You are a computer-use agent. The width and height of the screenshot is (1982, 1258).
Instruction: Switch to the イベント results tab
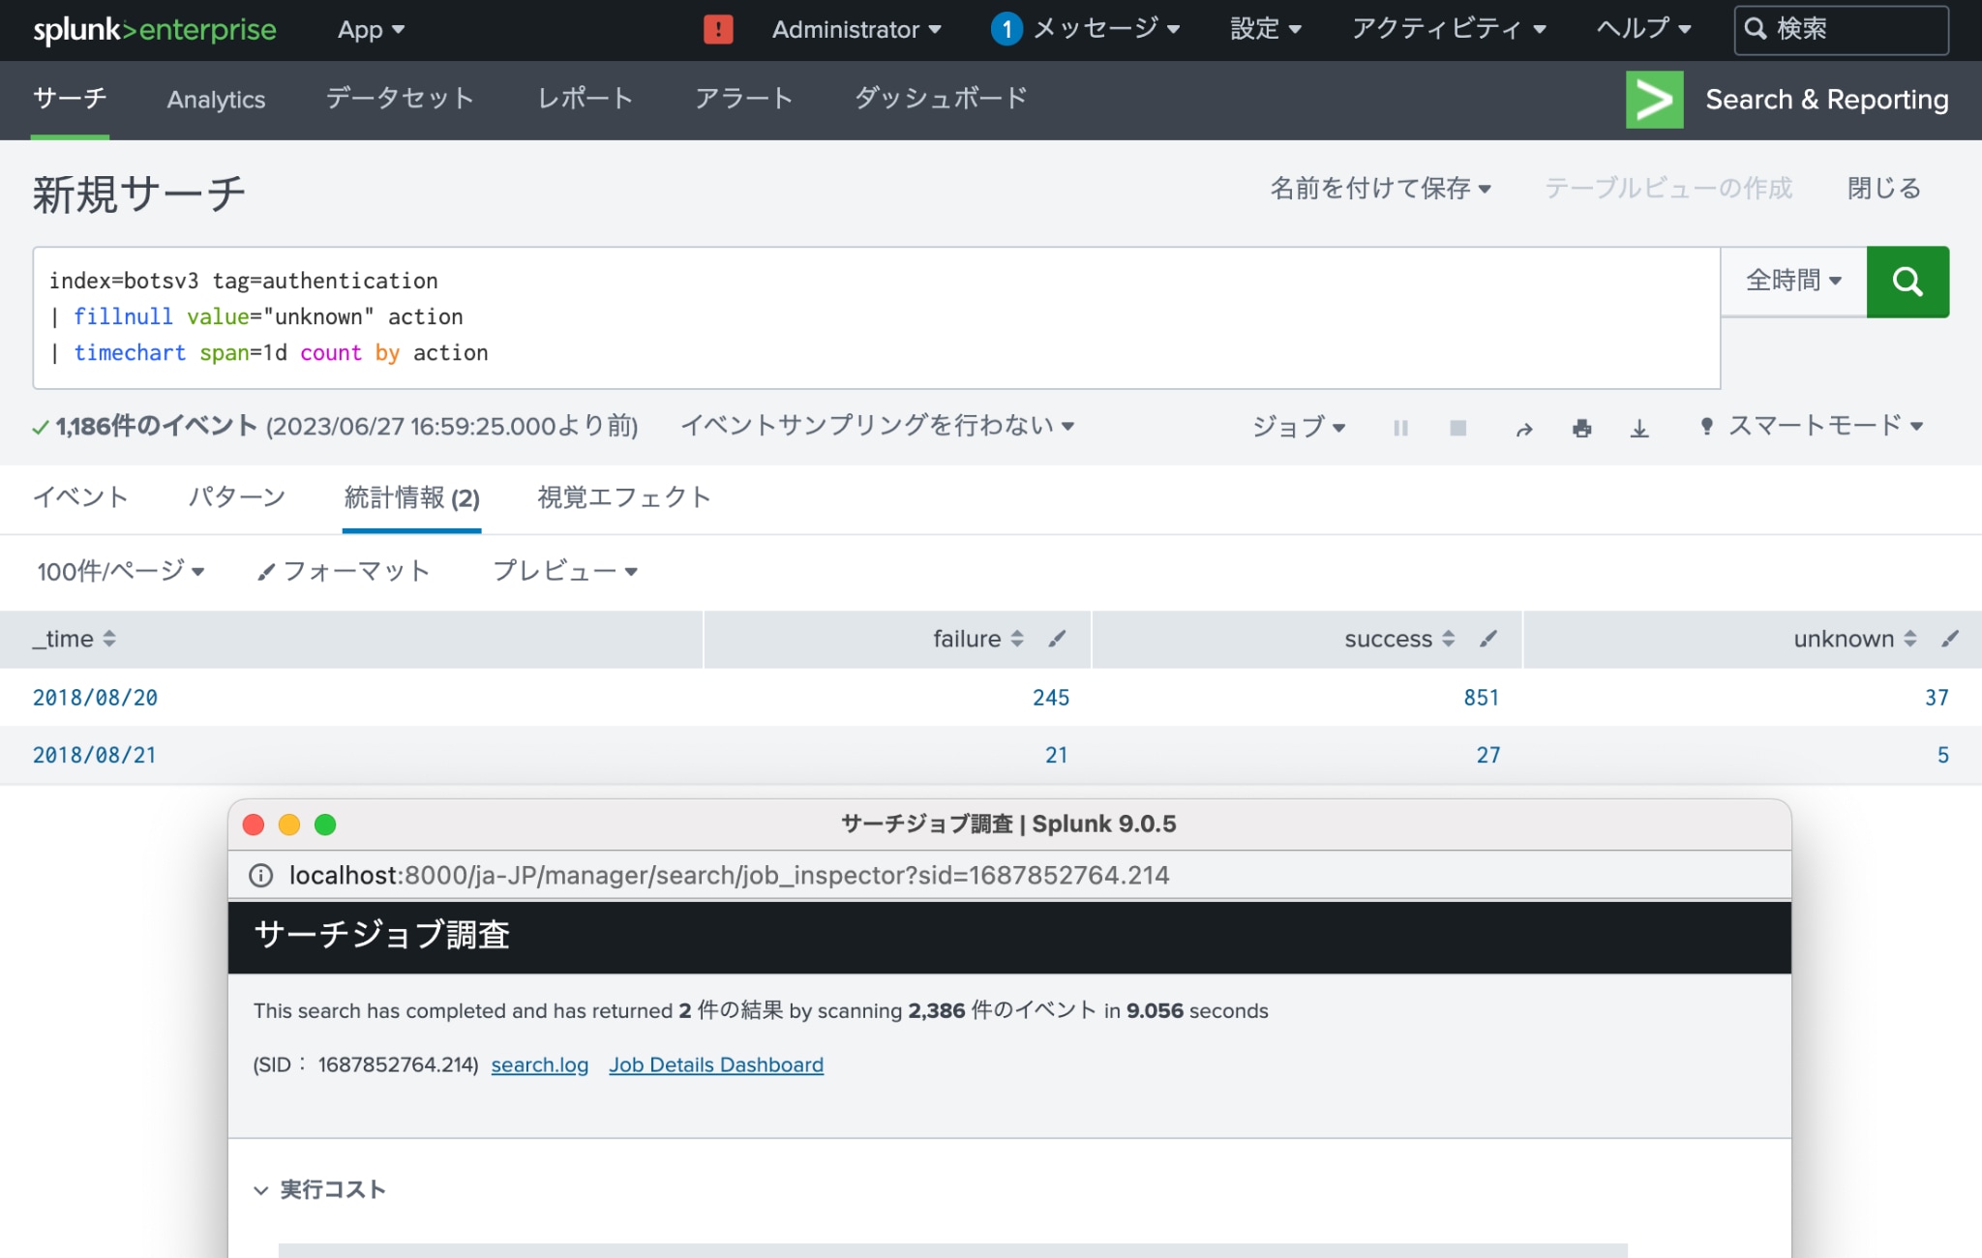[x=80, y=497]
